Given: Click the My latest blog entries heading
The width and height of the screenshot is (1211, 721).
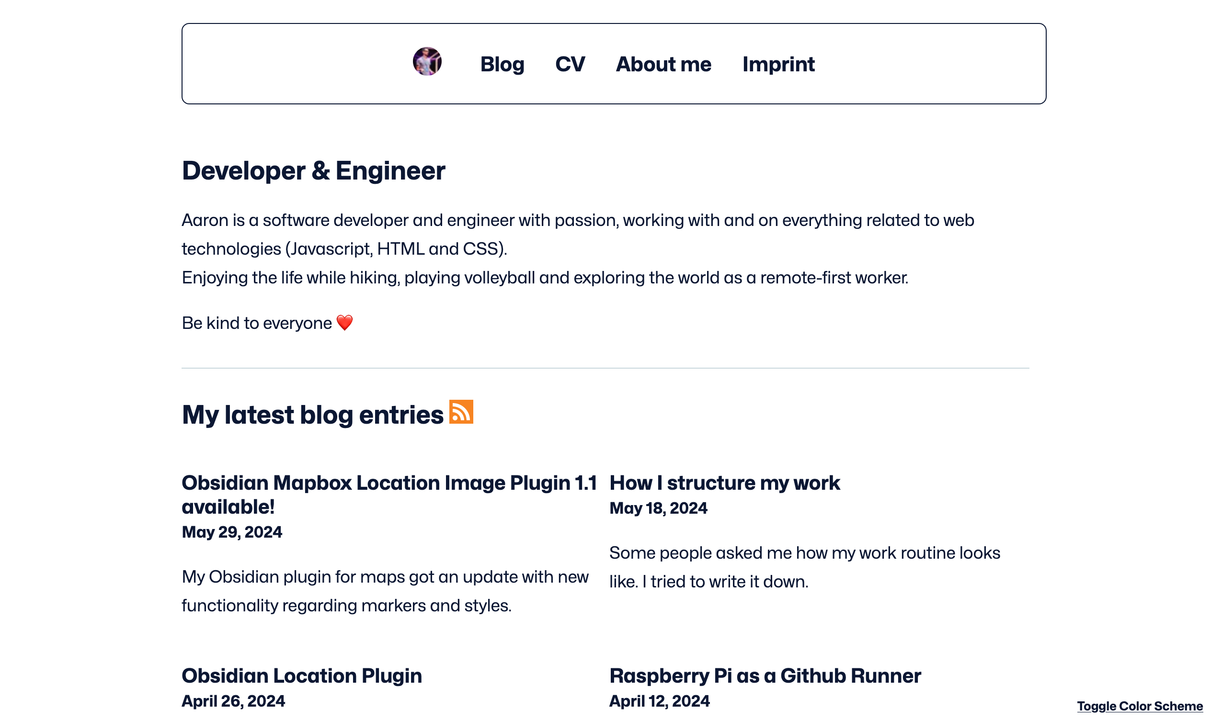Looking at the screenshot, I should 312,415.
